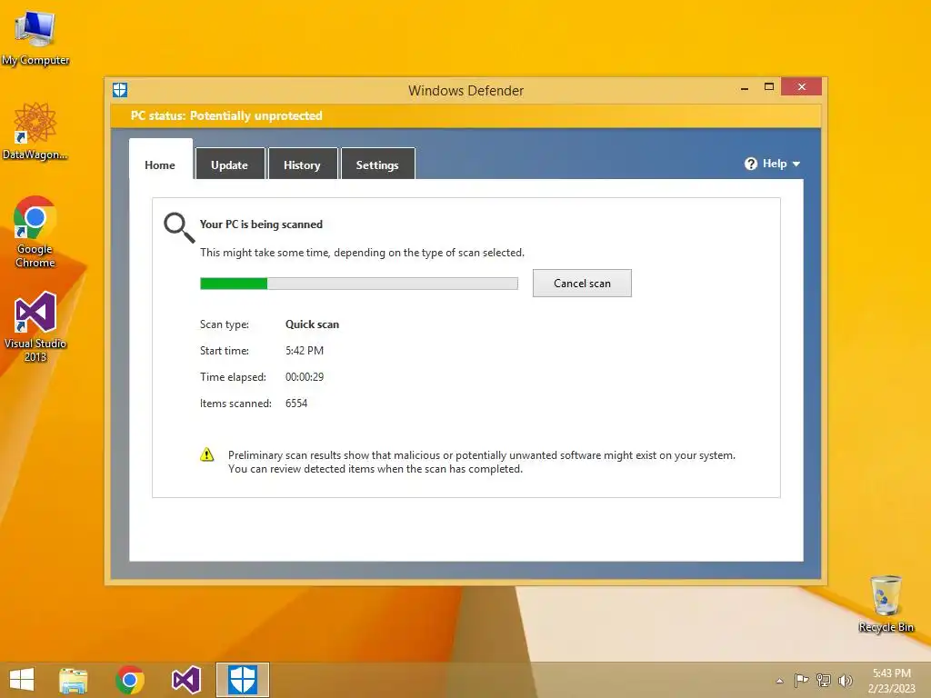Click the preliminary scan results warning message
The height and width of the screenshot is (698, 931).
(482, 462)
